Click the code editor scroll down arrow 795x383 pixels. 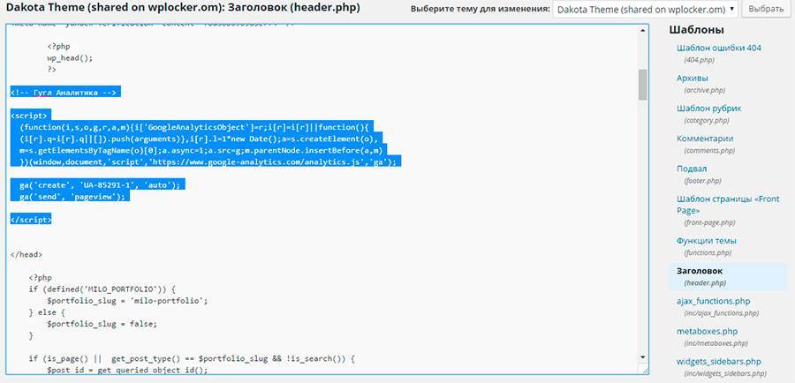click(643, 357)
